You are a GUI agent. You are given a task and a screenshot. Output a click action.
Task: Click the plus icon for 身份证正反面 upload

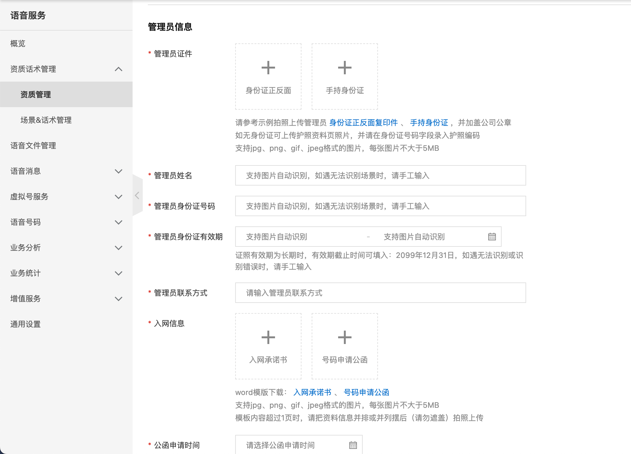(268, 68)
